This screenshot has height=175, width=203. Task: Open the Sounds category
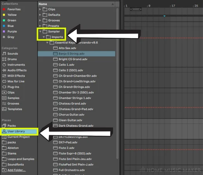[10, 54]
